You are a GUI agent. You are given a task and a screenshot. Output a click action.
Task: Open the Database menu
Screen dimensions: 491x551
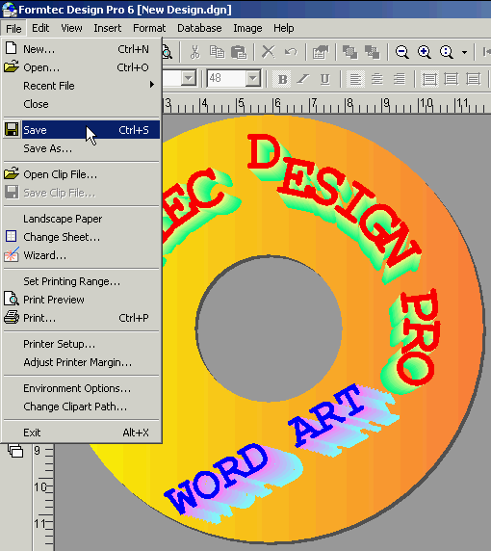coord(199,28)
